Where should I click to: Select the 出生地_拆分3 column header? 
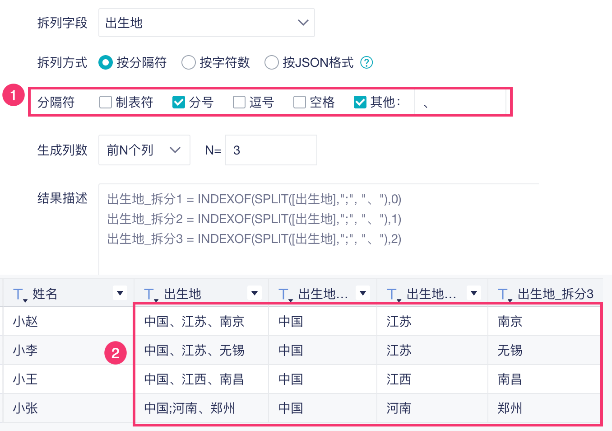tap(556, 294)
